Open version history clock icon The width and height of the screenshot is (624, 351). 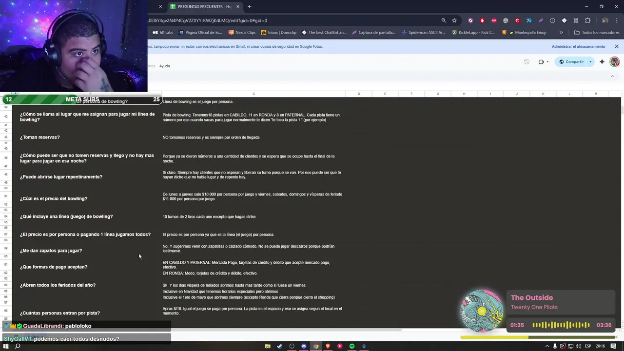point(526,62)
